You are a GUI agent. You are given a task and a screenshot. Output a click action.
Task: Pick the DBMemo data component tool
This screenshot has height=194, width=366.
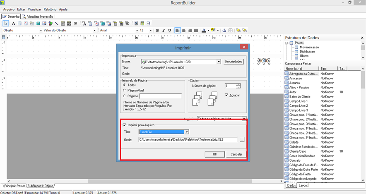pyautogui.click(x=90, y=23)
